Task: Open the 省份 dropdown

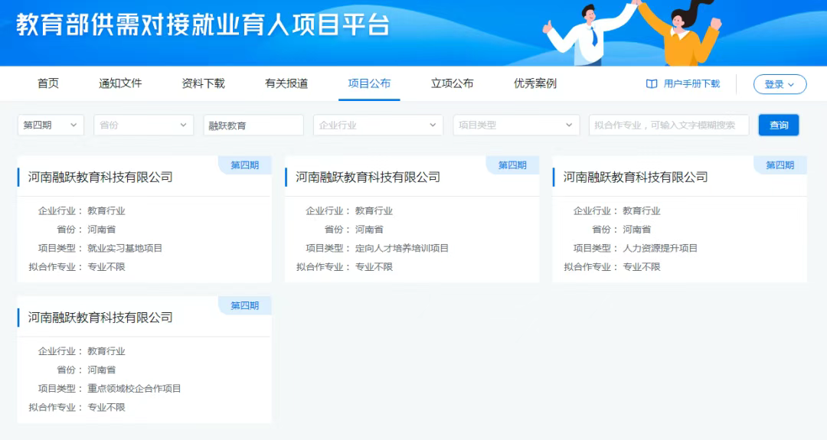Action: tap(143, 125)
